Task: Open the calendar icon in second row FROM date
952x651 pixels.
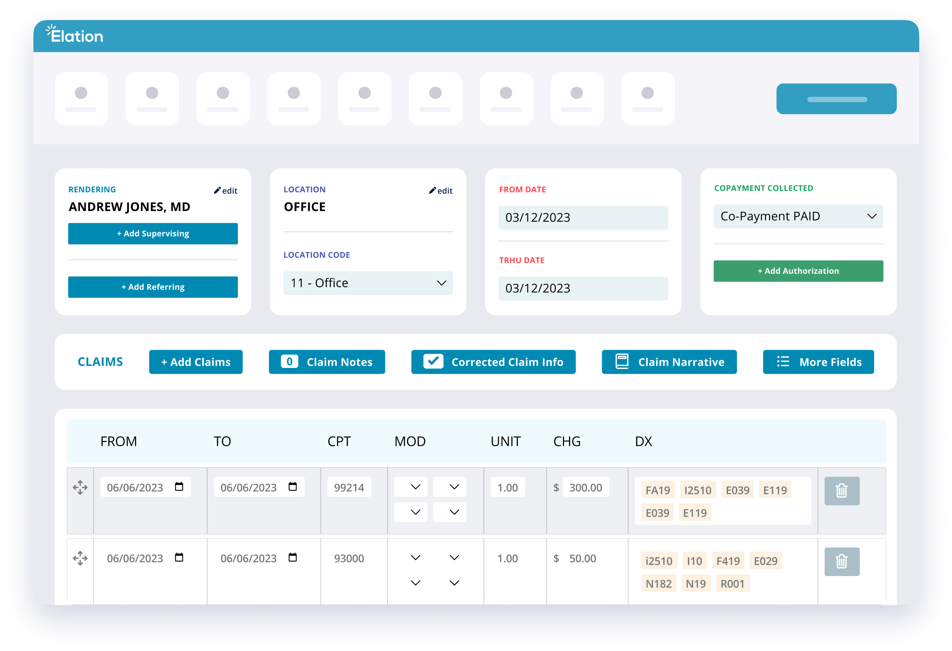Action: pos(179,558)
